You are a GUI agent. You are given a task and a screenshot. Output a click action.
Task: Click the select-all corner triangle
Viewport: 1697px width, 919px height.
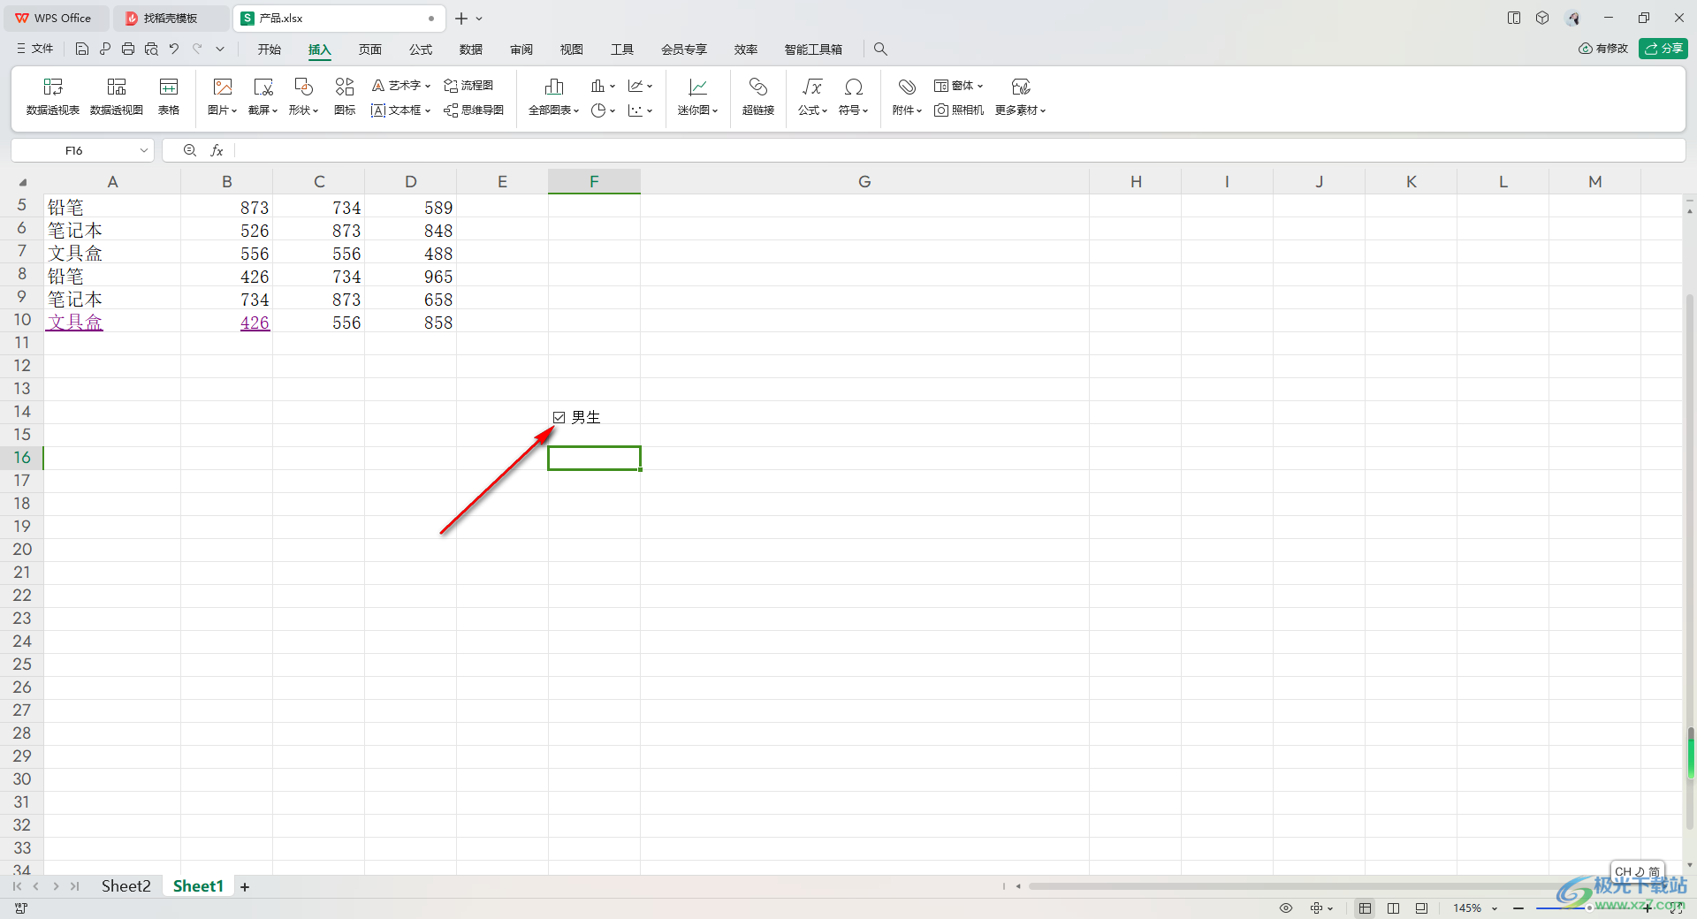pyautogui.click(x=23, y=182)
